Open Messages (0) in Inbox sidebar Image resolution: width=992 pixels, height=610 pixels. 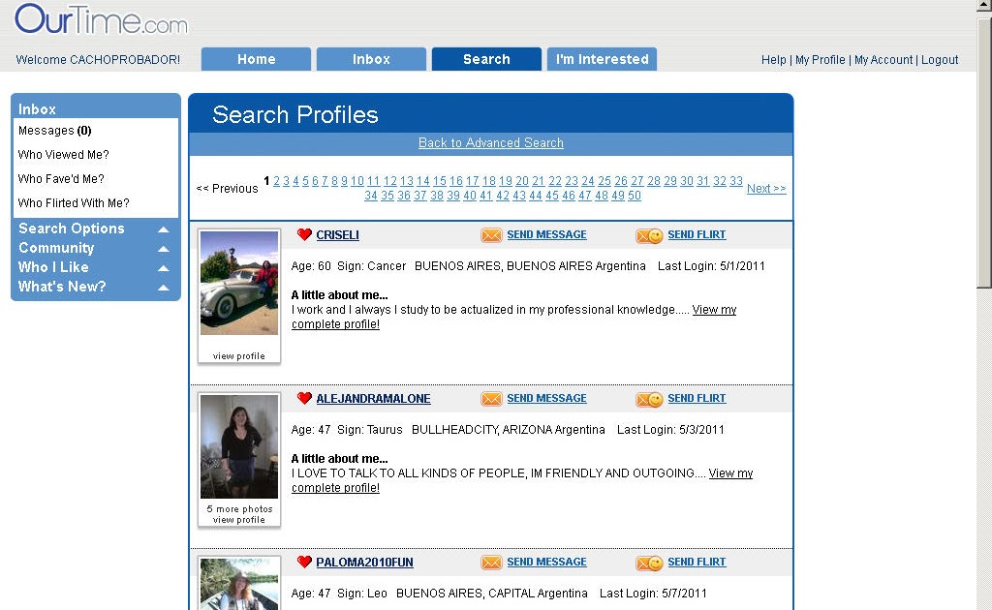click(x=55, y=130)
